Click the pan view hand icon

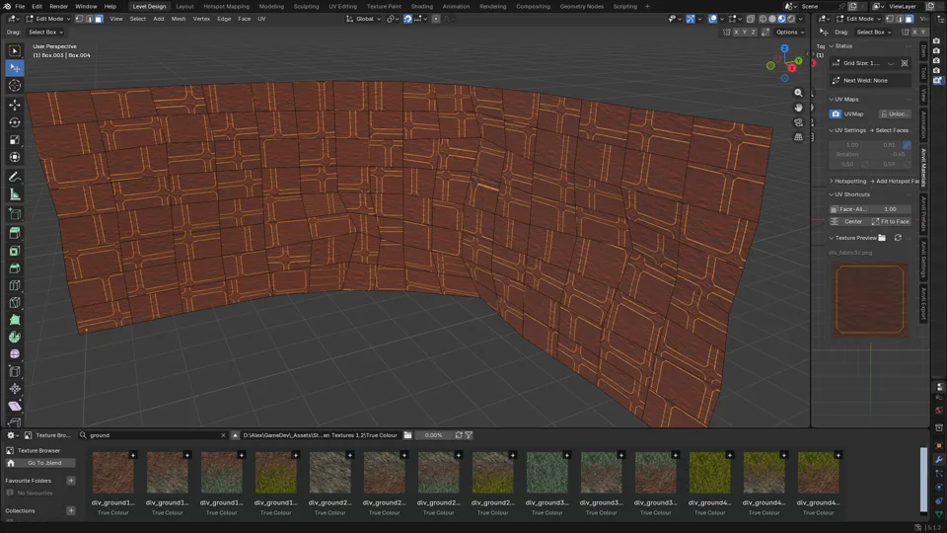pos(798,108)
